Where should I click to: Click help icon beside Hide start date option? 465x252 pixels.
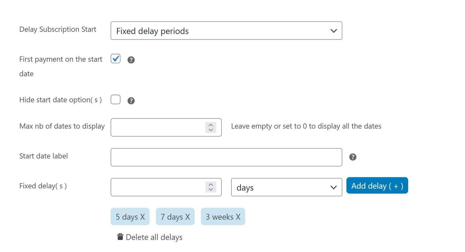click(131, 101)
